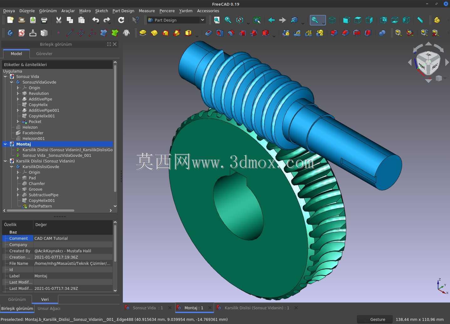Viewport: 450px width, 324px height.
Task: Cut selection with scissors icon
Action: (x=59, y=20)
